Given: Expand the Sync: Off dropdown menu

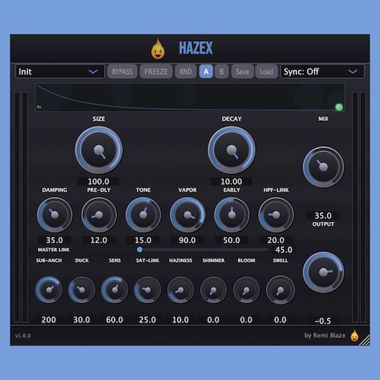Looking at the screenshot, I should (322, 71).
